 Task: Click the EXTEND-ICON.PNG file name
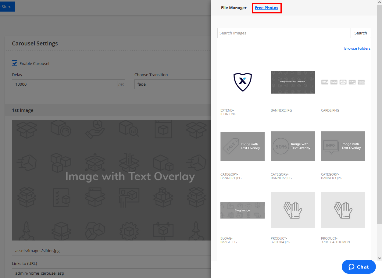coord(228,112)
